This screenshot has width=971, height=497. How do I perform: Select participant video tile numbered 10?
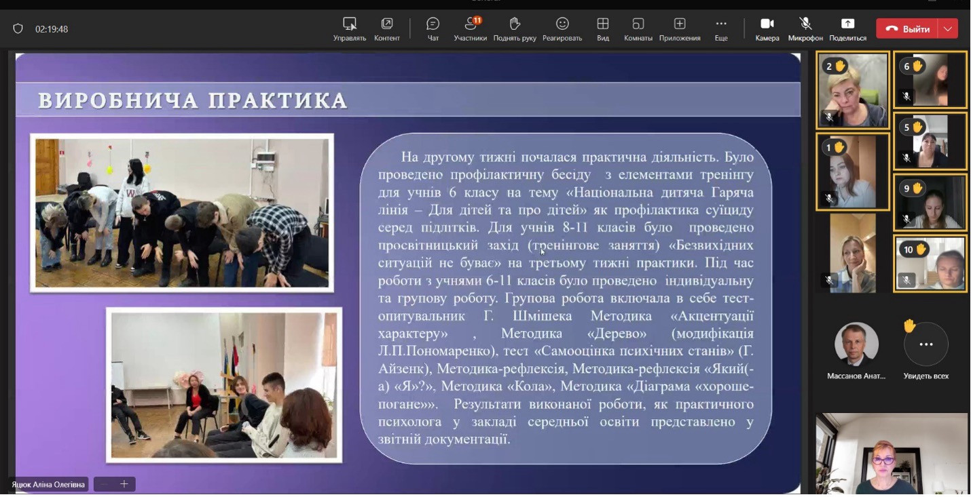(930, 264)
